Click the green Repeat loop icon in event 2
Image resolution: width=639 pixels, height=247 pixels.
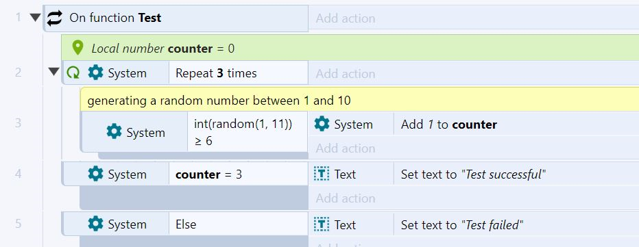(73, 73)
